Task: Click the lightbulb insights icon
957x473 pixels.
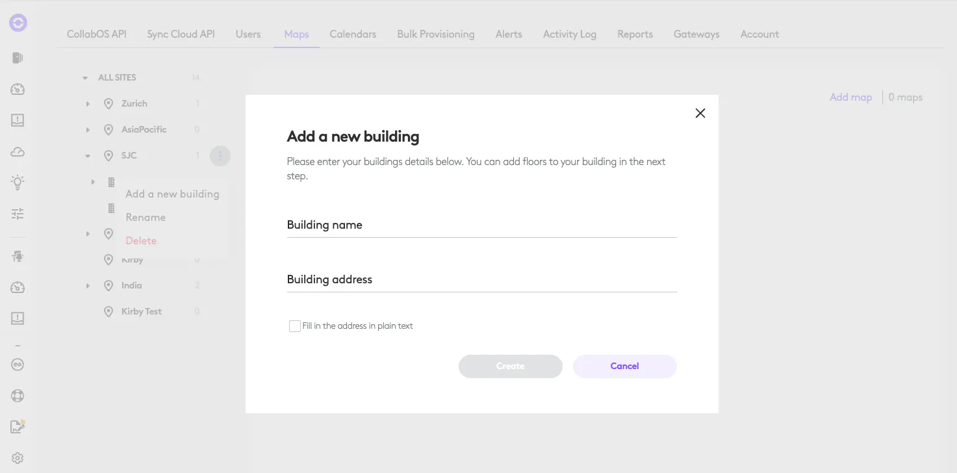Action: [18, 182]
